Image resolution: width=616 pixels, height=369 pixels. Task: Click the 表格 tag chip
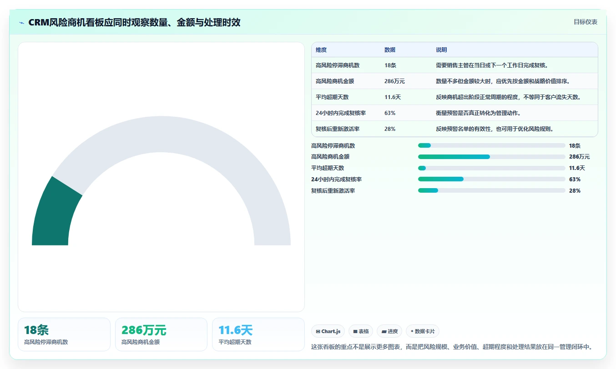tap(361, 331)
